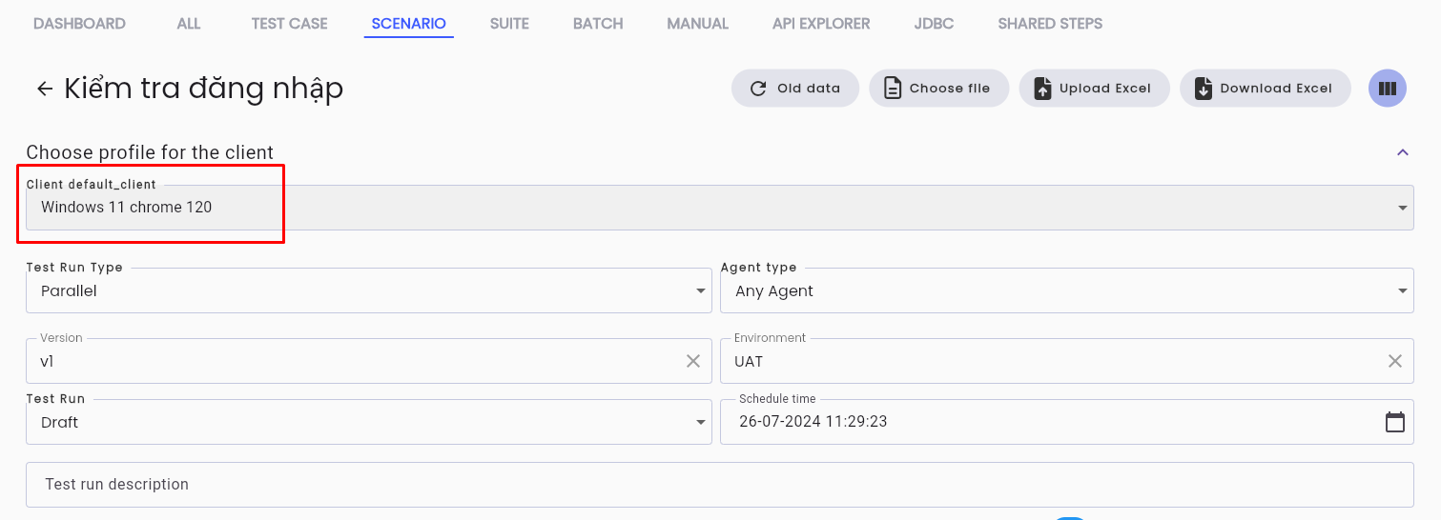Clear the Environment field with the X icon
1441x520 pixels.
coord(1394,361)
